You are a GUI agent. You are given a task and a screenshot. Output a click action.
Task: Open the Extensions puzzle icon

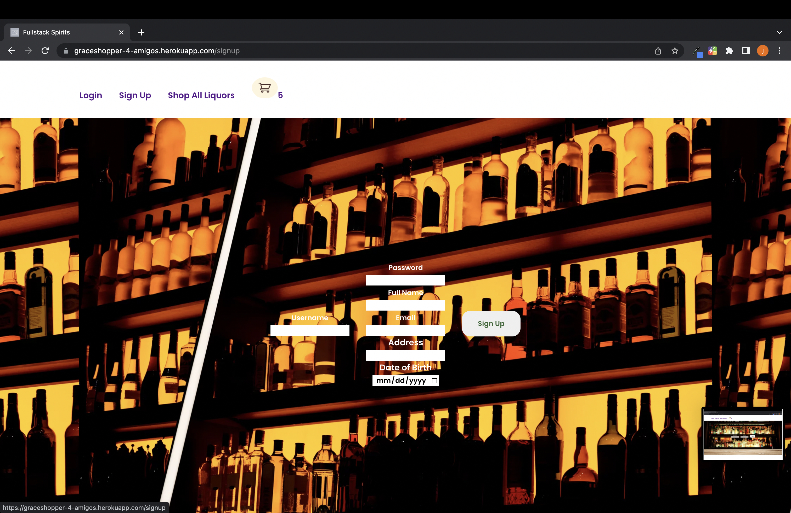click(729, 51)
